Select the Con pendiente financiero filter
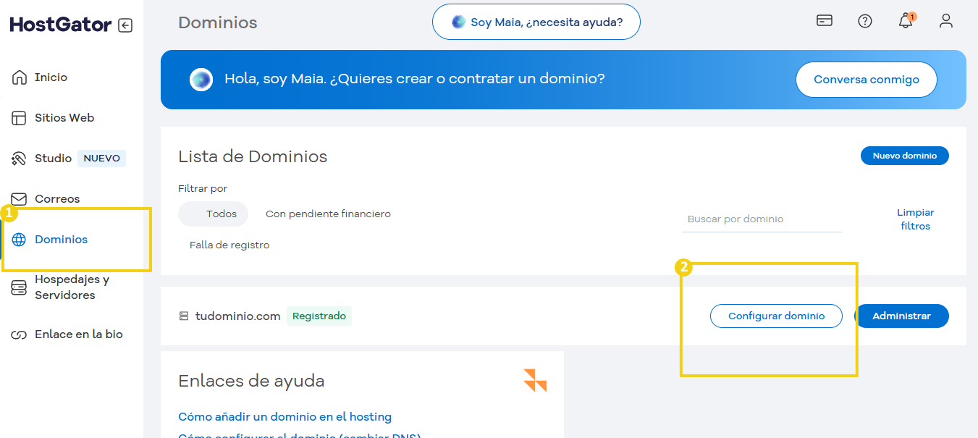 [x=328, y=214]
